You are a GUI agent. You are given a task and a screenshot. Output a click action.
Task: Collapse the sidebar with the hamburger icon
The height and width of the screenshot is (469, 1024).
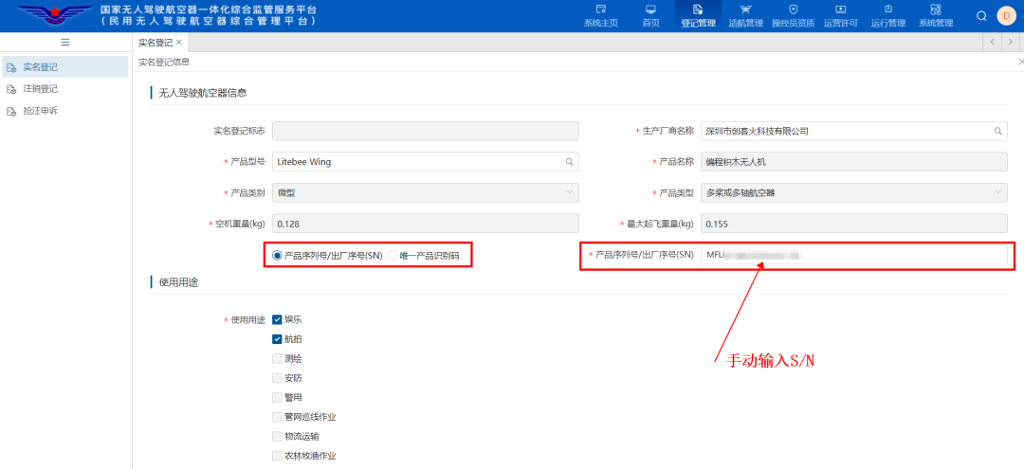[x=64, y=43]
